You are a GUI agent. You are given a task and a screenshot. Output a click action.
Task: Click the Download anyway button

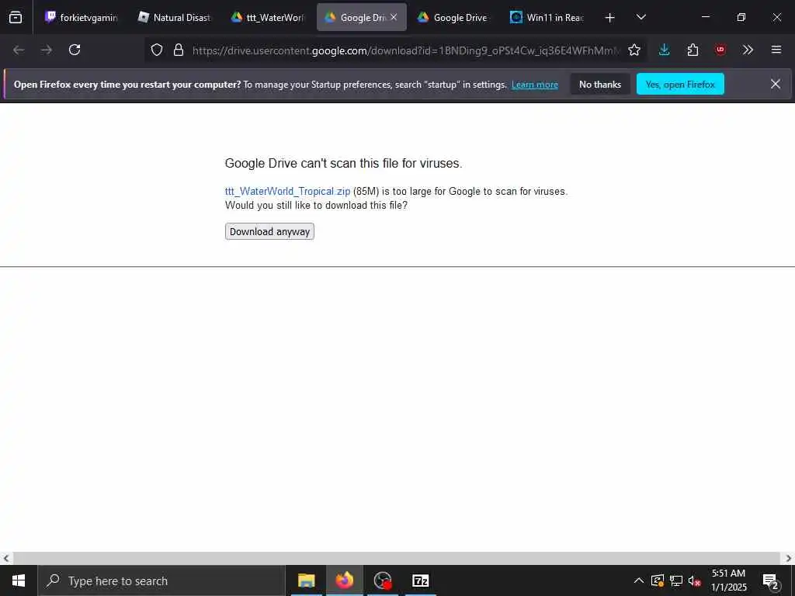pyautogui.click(x=269, y=231)
